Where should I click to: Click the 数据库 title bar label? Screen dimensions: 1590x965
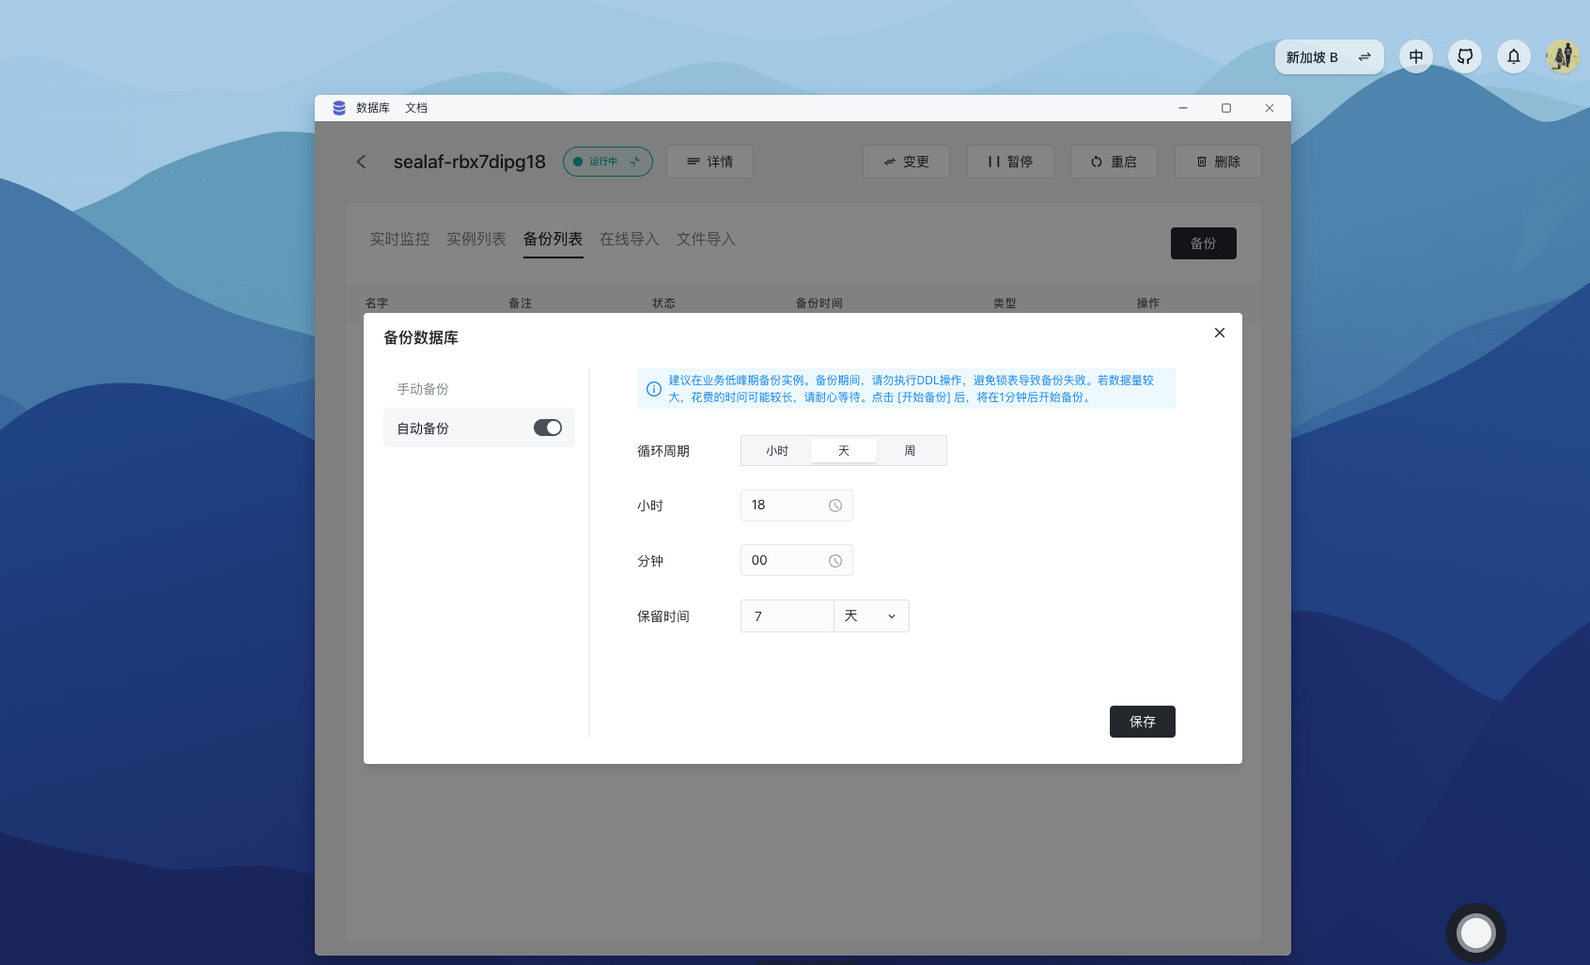tap(373, 108)
